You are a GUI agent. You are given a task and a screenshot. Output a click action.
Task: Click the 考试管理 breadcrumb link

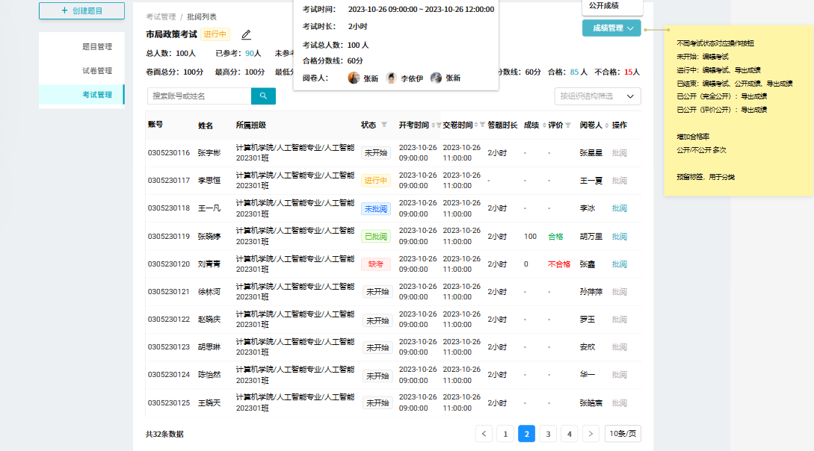coord(161,16)
